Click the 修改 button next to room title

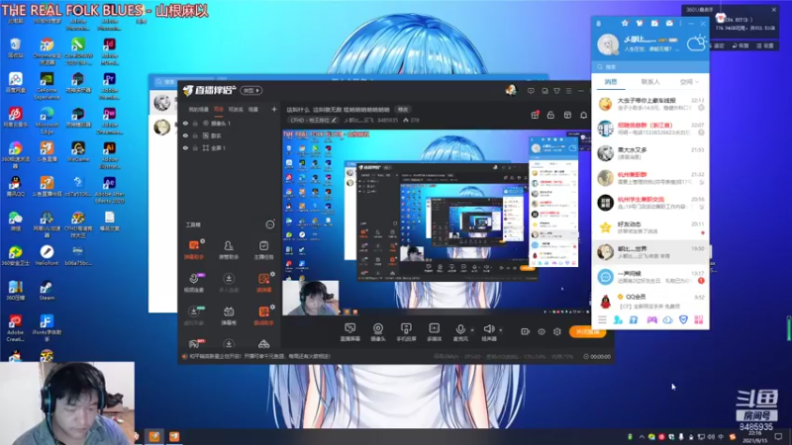(403, 109)
